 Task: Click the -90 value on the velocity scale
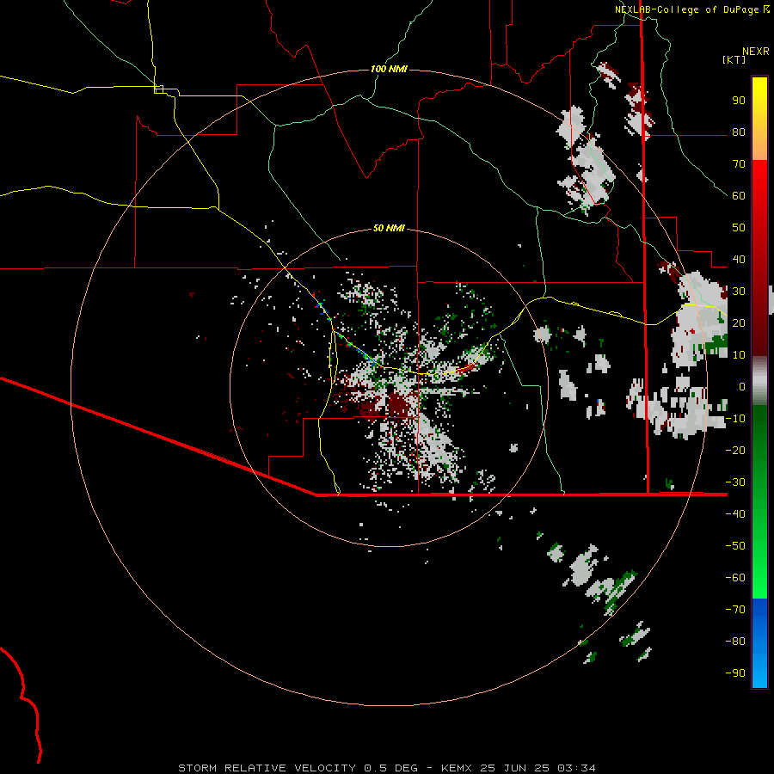pos(735,673)
